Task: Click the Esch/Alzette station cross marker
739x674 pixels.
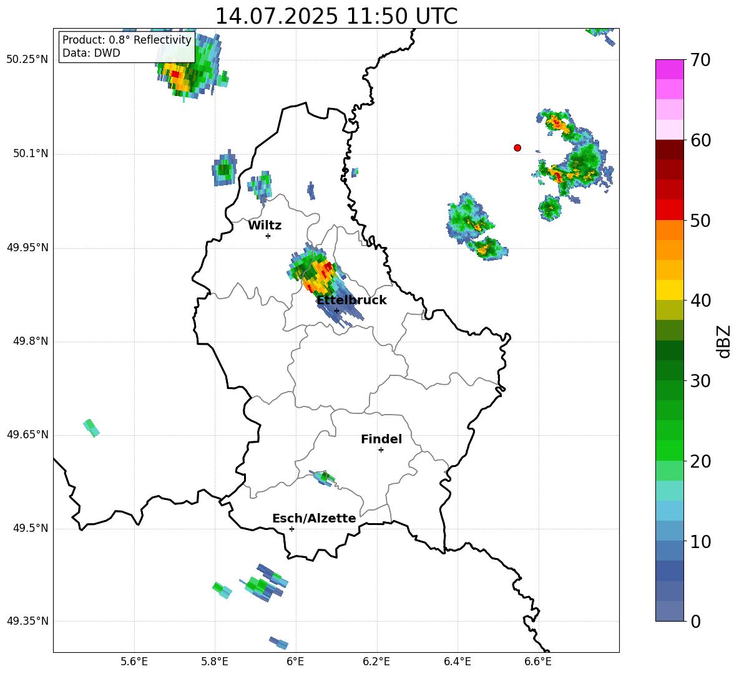Action: coord(291,529)
